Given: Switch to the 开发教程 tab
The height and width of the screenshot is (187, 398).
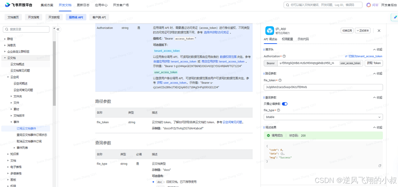Looking at the screenshot, I should pos(54,17).
